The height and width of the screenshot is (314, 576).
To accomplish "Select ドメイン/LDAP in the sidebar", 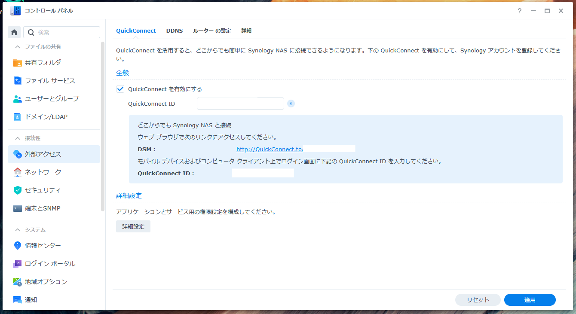I will [x=54, y=117].
